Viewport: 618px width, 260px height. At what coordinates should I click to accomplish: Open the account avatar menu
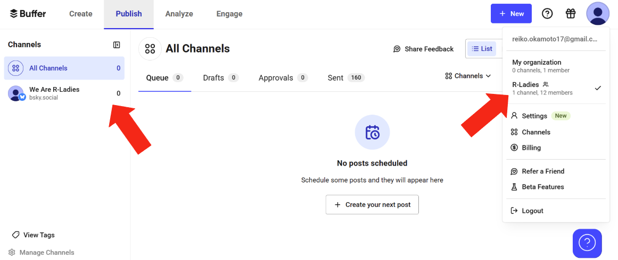598,13
